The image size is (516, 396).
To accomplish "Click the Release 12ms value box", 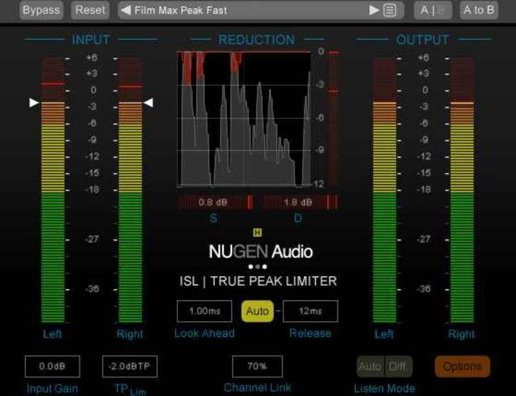I will coord(310,312).
